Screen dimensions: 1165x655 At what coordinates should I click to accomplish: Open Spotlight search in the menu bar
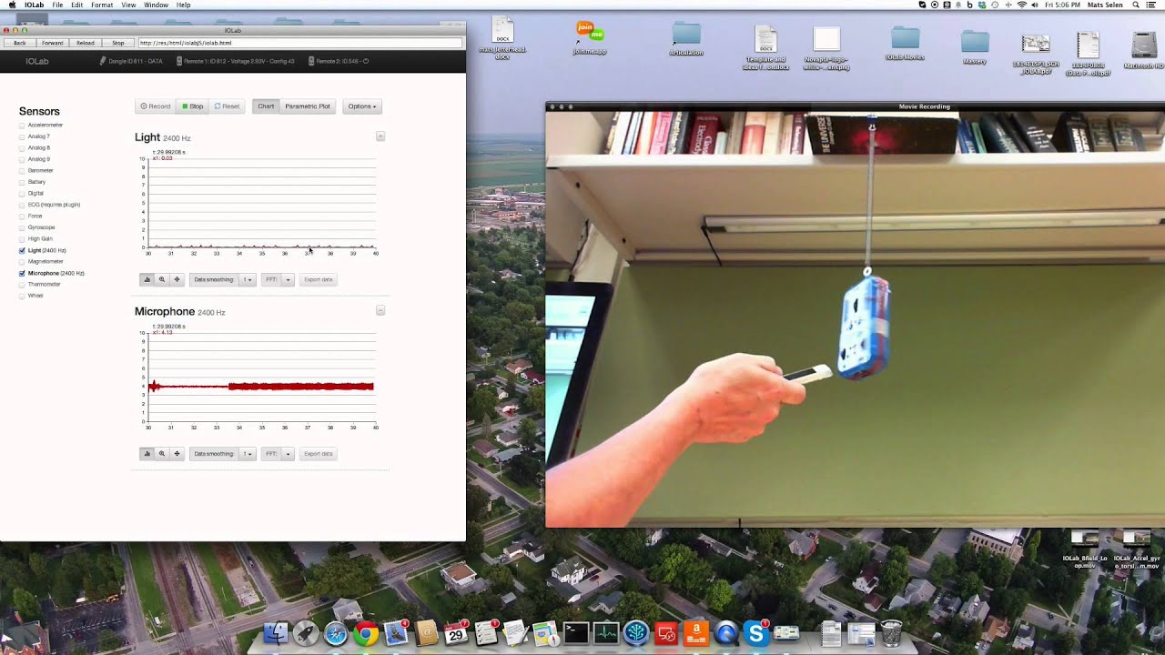coord(1136,5)
